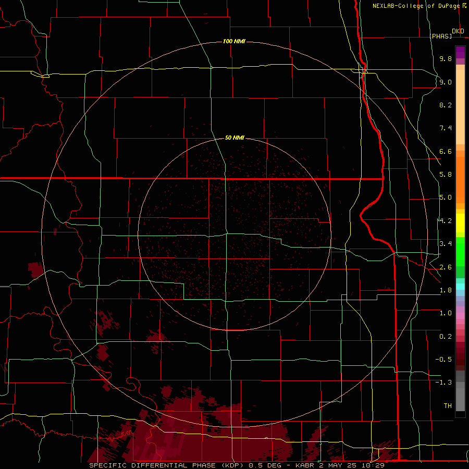
Task: Click the -0.5 value on color scale
Action: [x=443, y=360]
